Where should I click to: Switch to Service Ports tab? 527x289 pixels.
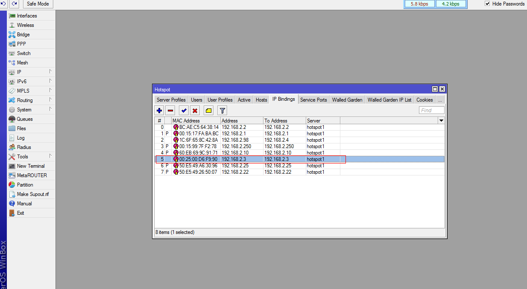pos(313,100)
